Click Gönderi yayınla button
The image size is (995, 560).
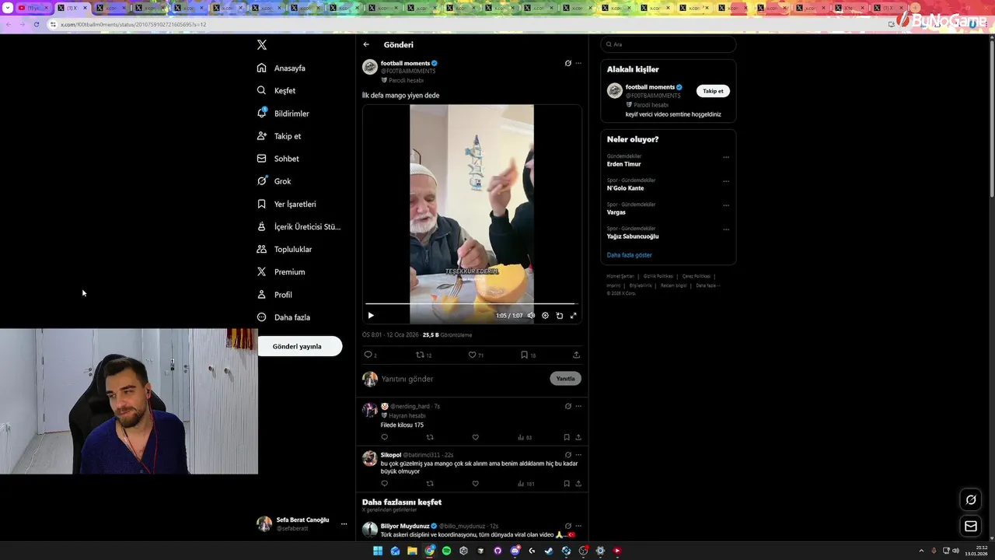click(298, 346)
